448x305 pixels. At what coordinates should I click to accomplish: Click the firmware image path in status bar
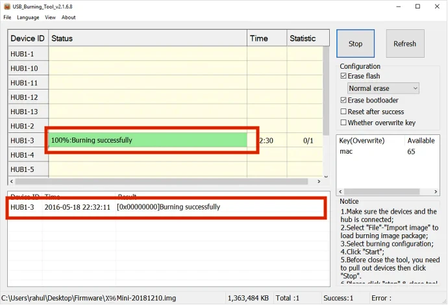(x=88, y=298)
